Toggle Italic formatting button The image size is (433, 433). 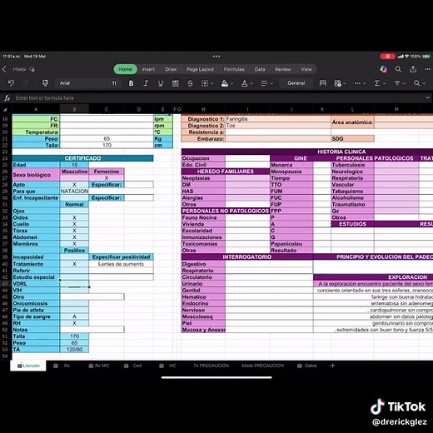click(146, 83)
